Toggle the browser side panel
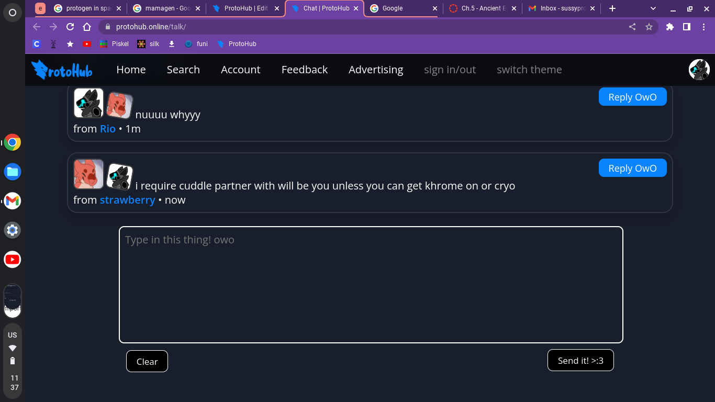This screenshot has width=715, height=402. (687, 27)
